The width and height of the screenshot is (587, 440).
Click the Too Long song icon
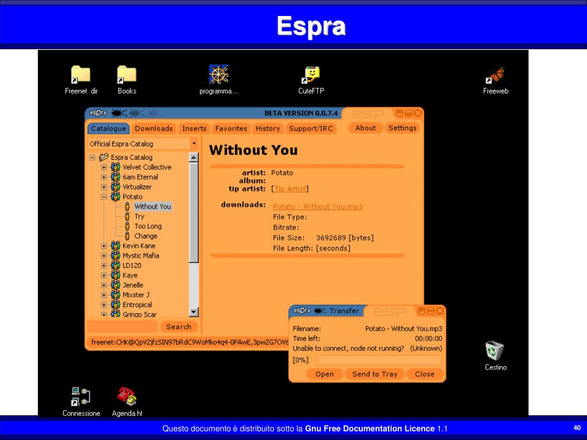(127, 226)
